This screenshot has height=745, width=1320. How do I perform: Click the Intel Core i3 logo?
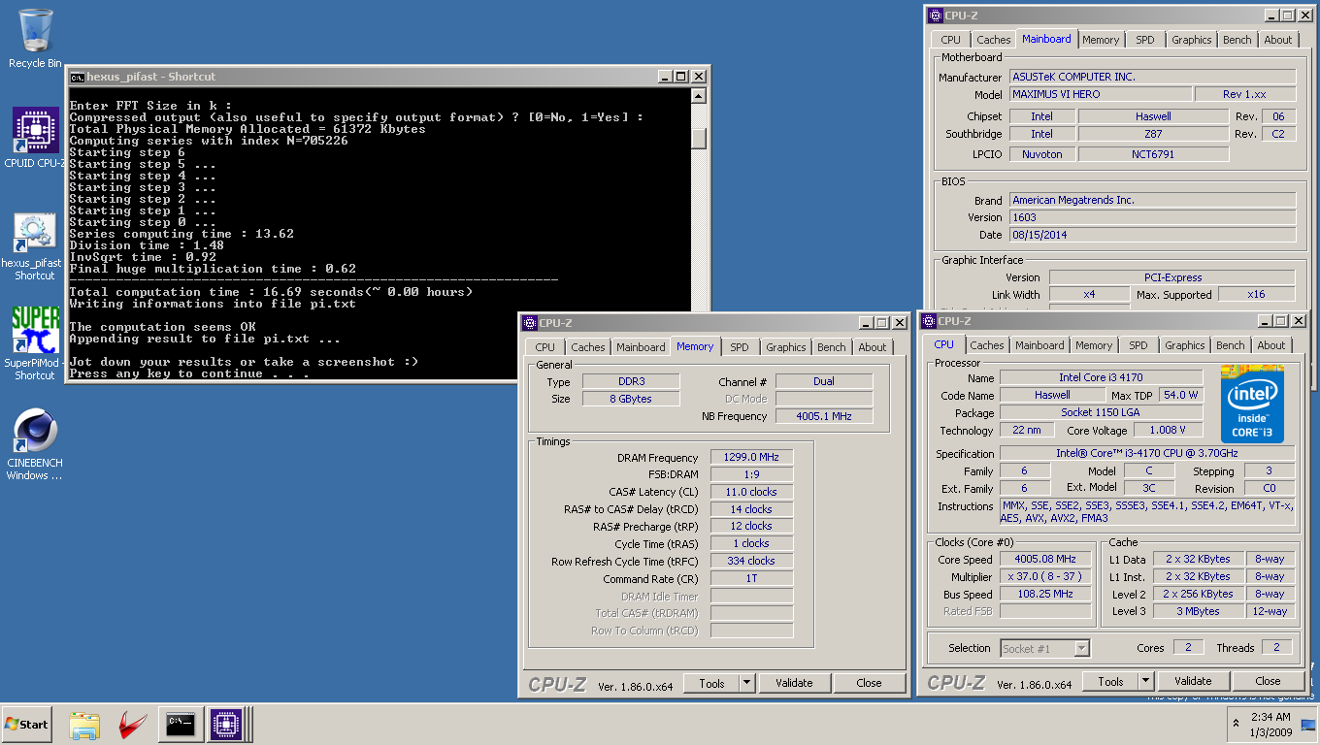pos(1252,404)
